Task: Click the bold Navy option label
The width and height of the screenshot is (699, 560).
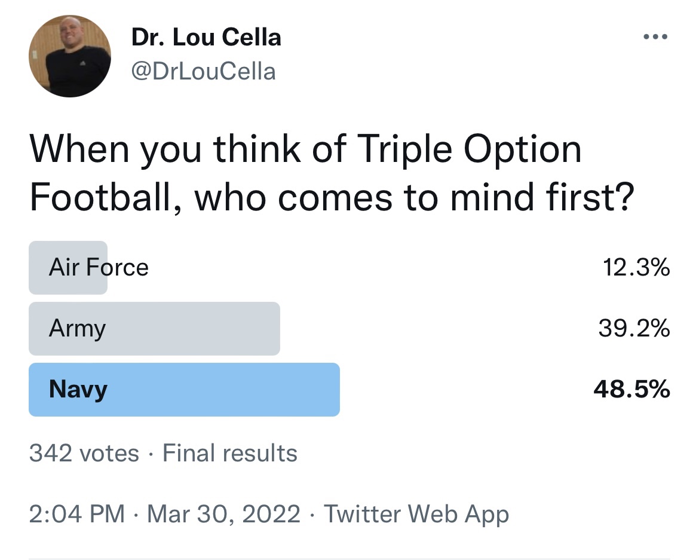Action: pyautogui.click(x=78, y=390)
